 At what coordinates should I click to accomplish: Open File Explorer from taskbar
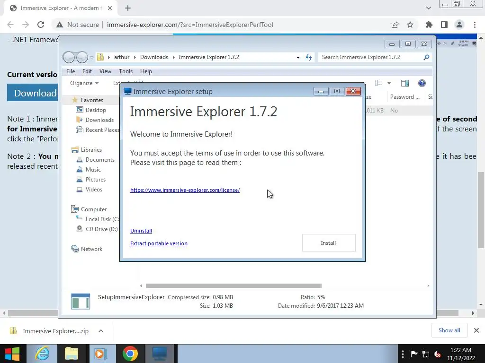[72, 354]
